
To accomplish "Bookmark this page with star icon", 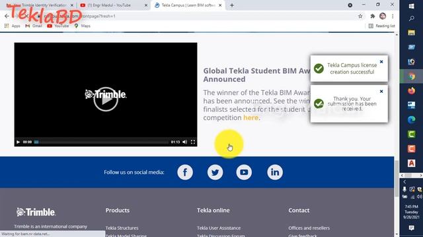I will 360,16.
